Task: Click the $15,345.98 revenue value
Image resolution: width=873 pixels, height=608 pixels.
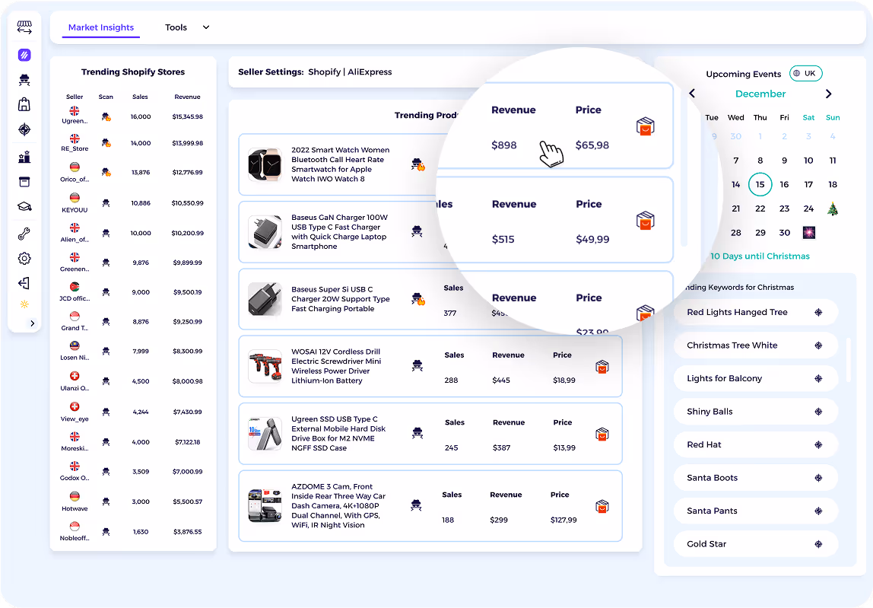Action: tap(188, 116)
